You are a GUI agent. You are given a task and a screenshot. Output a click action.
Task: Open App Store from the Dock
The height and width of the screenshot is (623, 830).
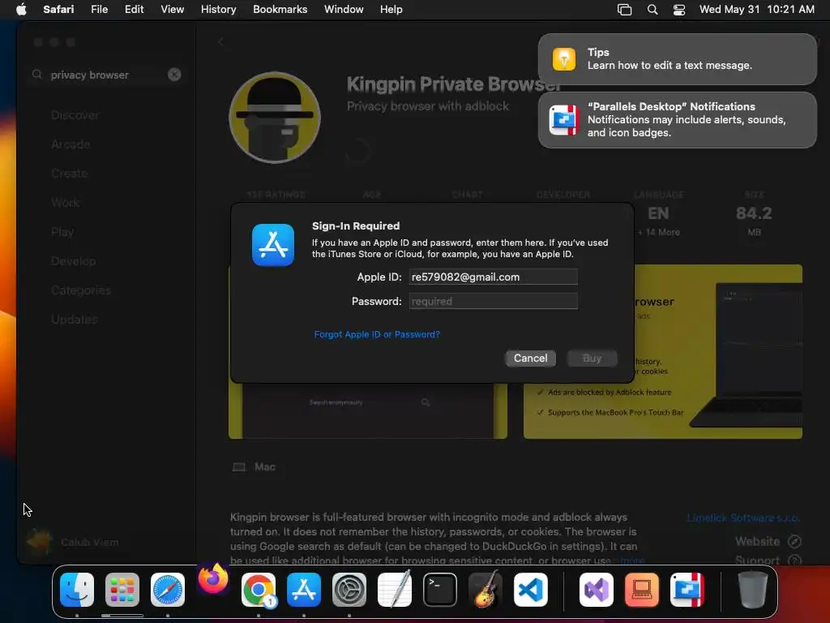click(x=304, y=590)
